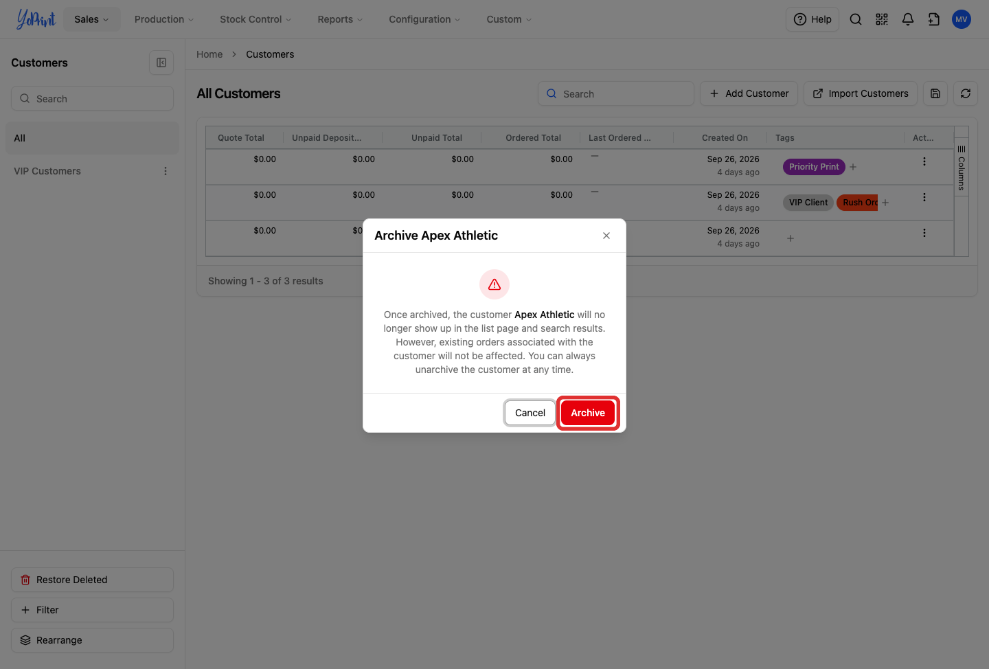Open the Columns side panel
989x669 pixels.
click(x=962, y=168)
